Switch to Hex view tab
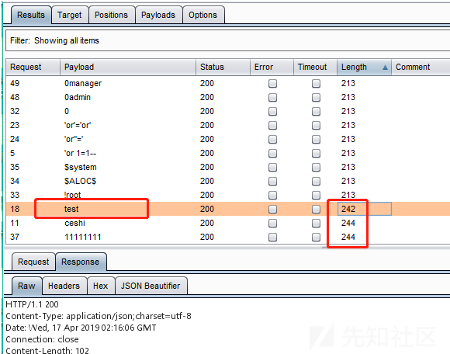The width and height of the screenshot is (450, 354). click(x=100, y=286)
